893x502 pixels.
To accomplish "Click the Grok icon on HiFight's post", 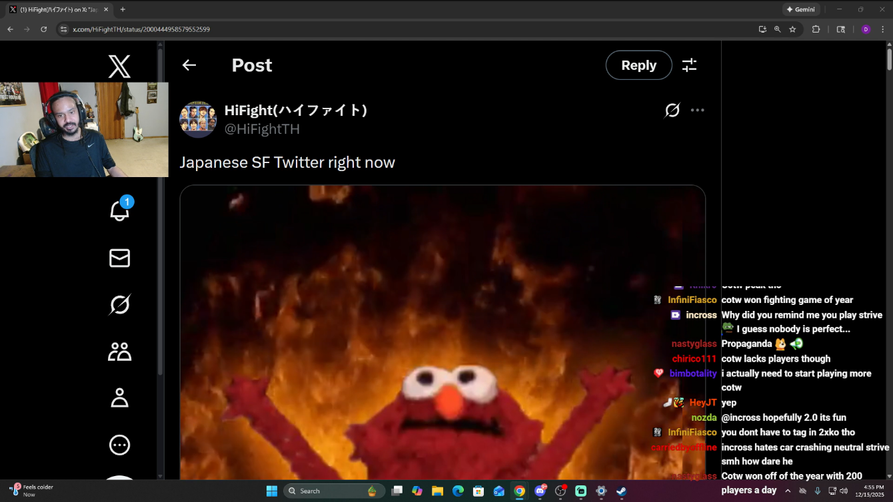I will (x=672, y=111).
